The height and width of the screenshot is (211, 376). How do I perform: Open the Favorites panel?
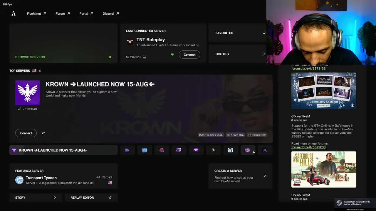(x=237, y=33)
